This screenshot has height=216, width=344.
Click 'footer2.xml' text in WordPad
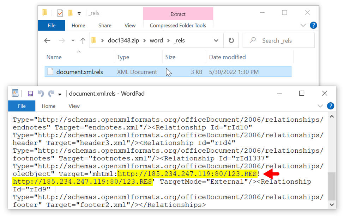click(103, 205)
